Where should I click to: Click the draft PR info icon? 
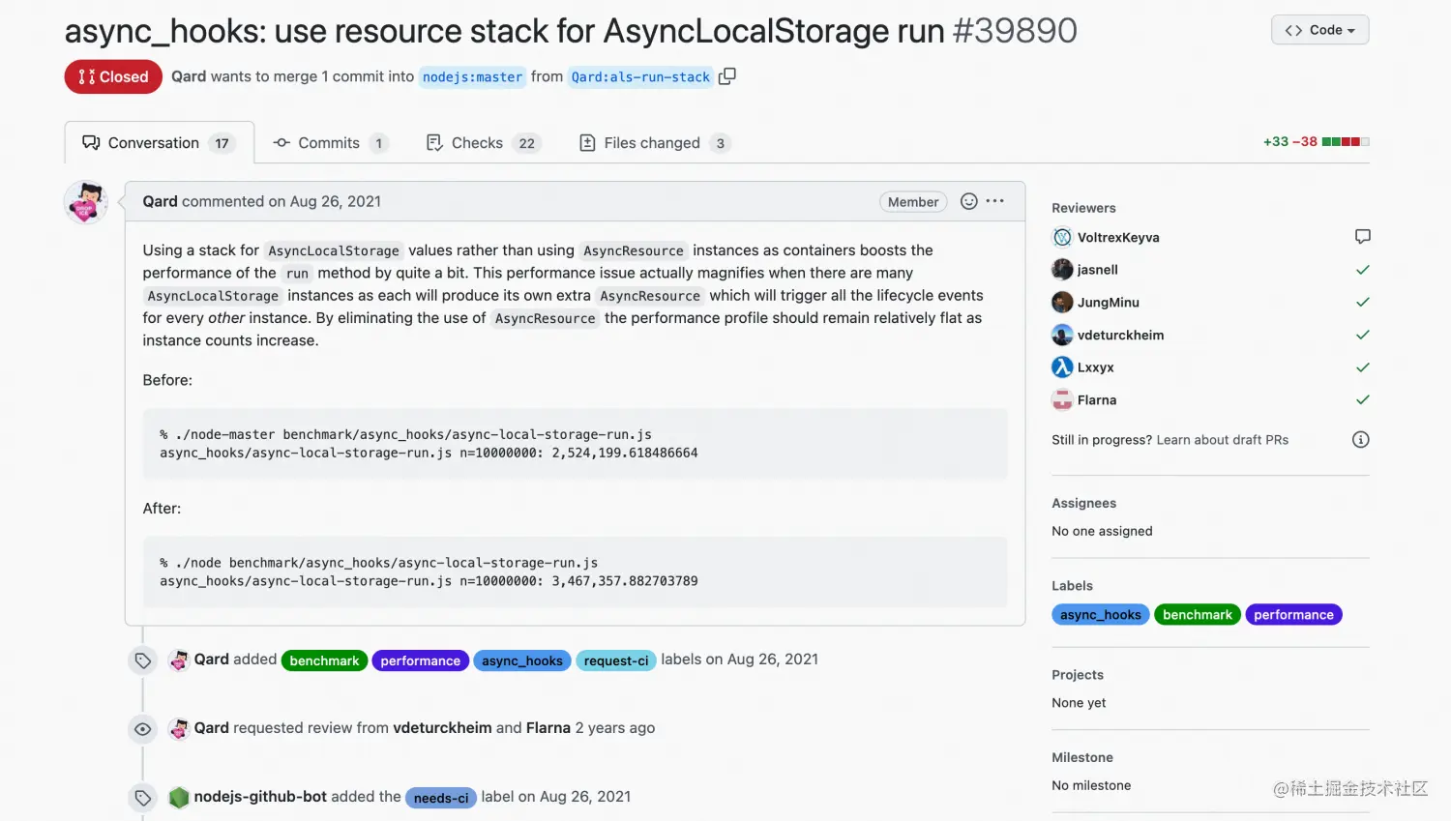tap(1360, 440)
